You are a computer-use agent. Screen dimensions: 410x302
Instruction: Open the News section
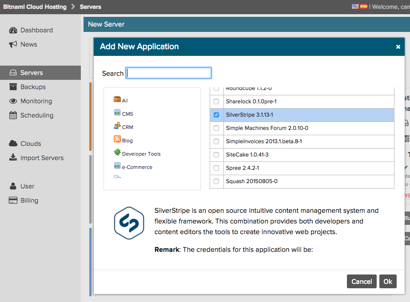coord(29,44)
